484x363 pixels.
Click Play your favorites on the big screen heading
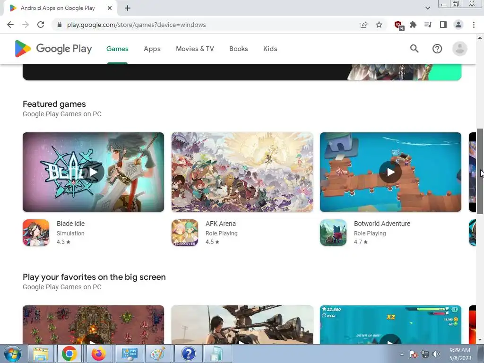pos(94,277)
